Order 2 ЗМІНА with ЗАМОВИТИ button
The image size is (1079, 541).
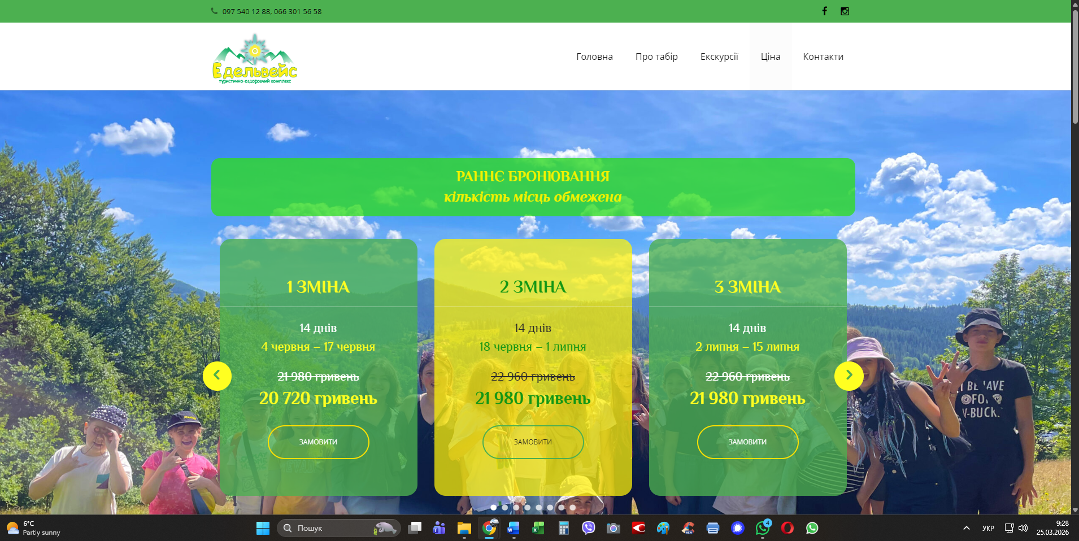(x=533, y=442)
